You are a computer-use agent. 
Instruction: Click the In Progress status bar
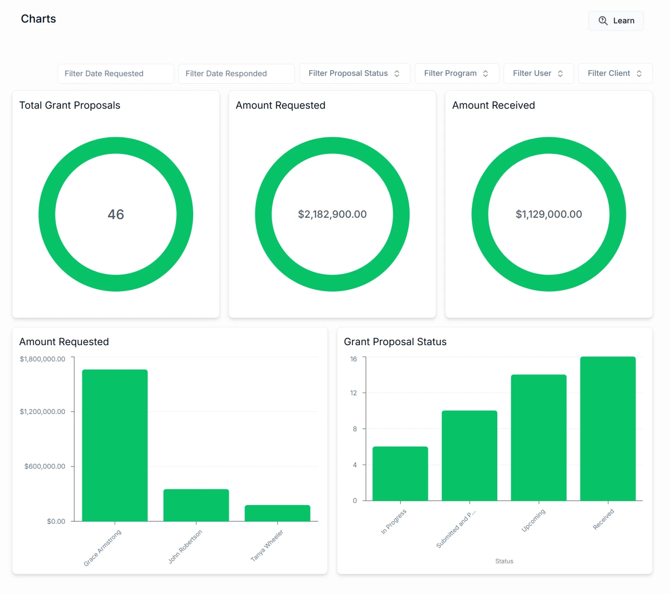[400, 473]
